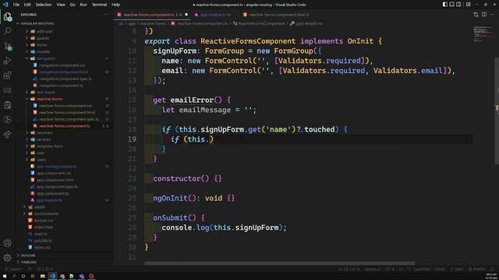This screenshot has height=280, width=499.
Task: Toggle primary side bar layout icon
Action: tap(445, 5)
